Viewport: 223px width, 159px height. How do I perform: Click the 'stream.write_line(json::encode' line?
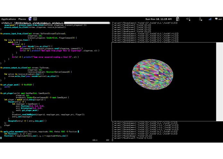tap(34, 76)
